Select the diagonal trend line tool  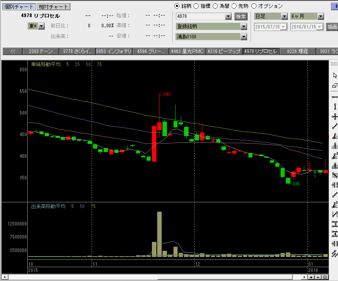pyautogui.click(x=335, y=126)
